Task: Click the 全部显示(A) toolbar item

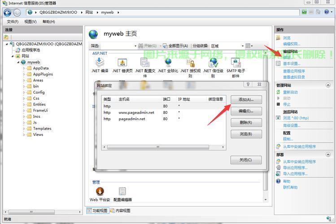Action: (x=175, y=46)
